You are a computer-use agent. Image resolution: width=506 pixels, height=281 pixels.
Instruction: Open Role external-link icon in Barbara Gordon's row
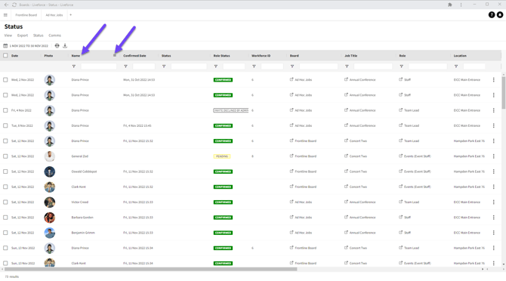tap(400, 217)
